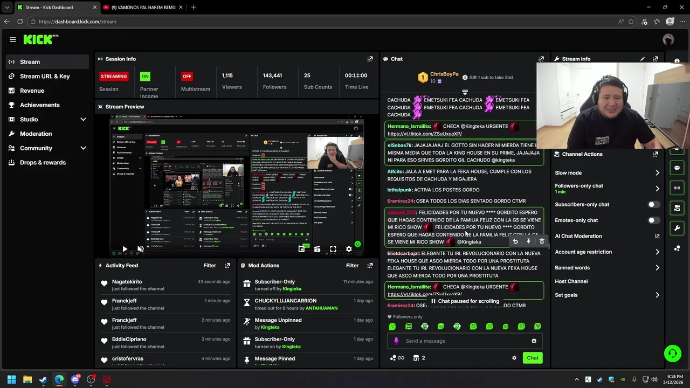Click Chat paused for scrolling banner
690x388 pixels.
click(465, 301)
